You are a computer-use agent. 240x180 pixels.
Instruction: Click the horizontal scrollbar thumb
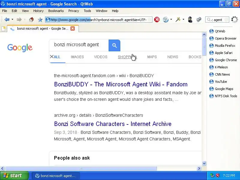click(x=81, y=169)
